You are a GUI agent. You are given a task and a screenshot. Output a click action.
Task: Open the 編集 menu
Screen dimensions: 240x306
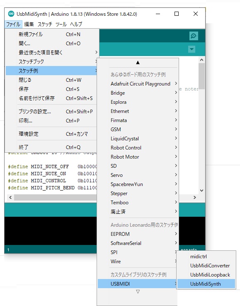pos(29,24)
